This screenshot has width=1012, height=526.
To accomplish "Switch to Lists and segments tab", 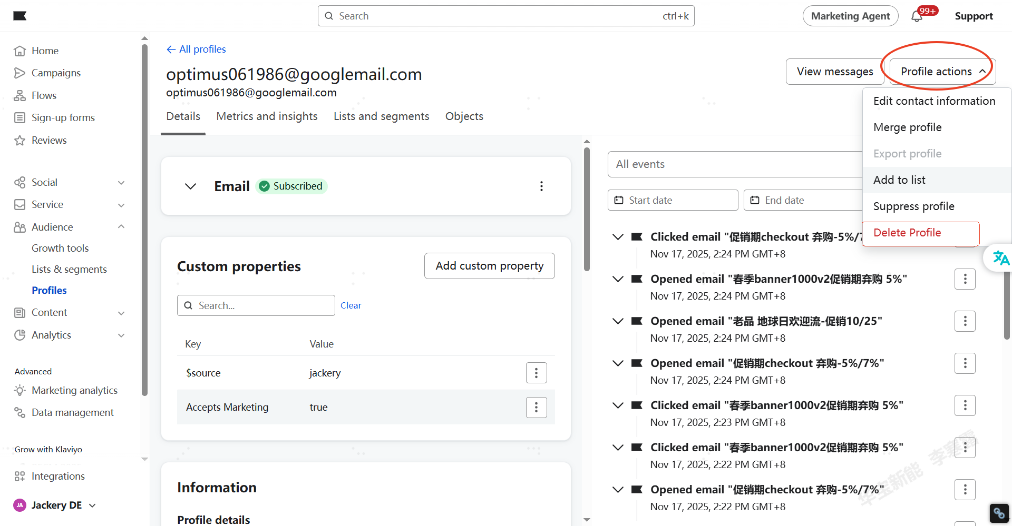I will [x=381, y=116].
